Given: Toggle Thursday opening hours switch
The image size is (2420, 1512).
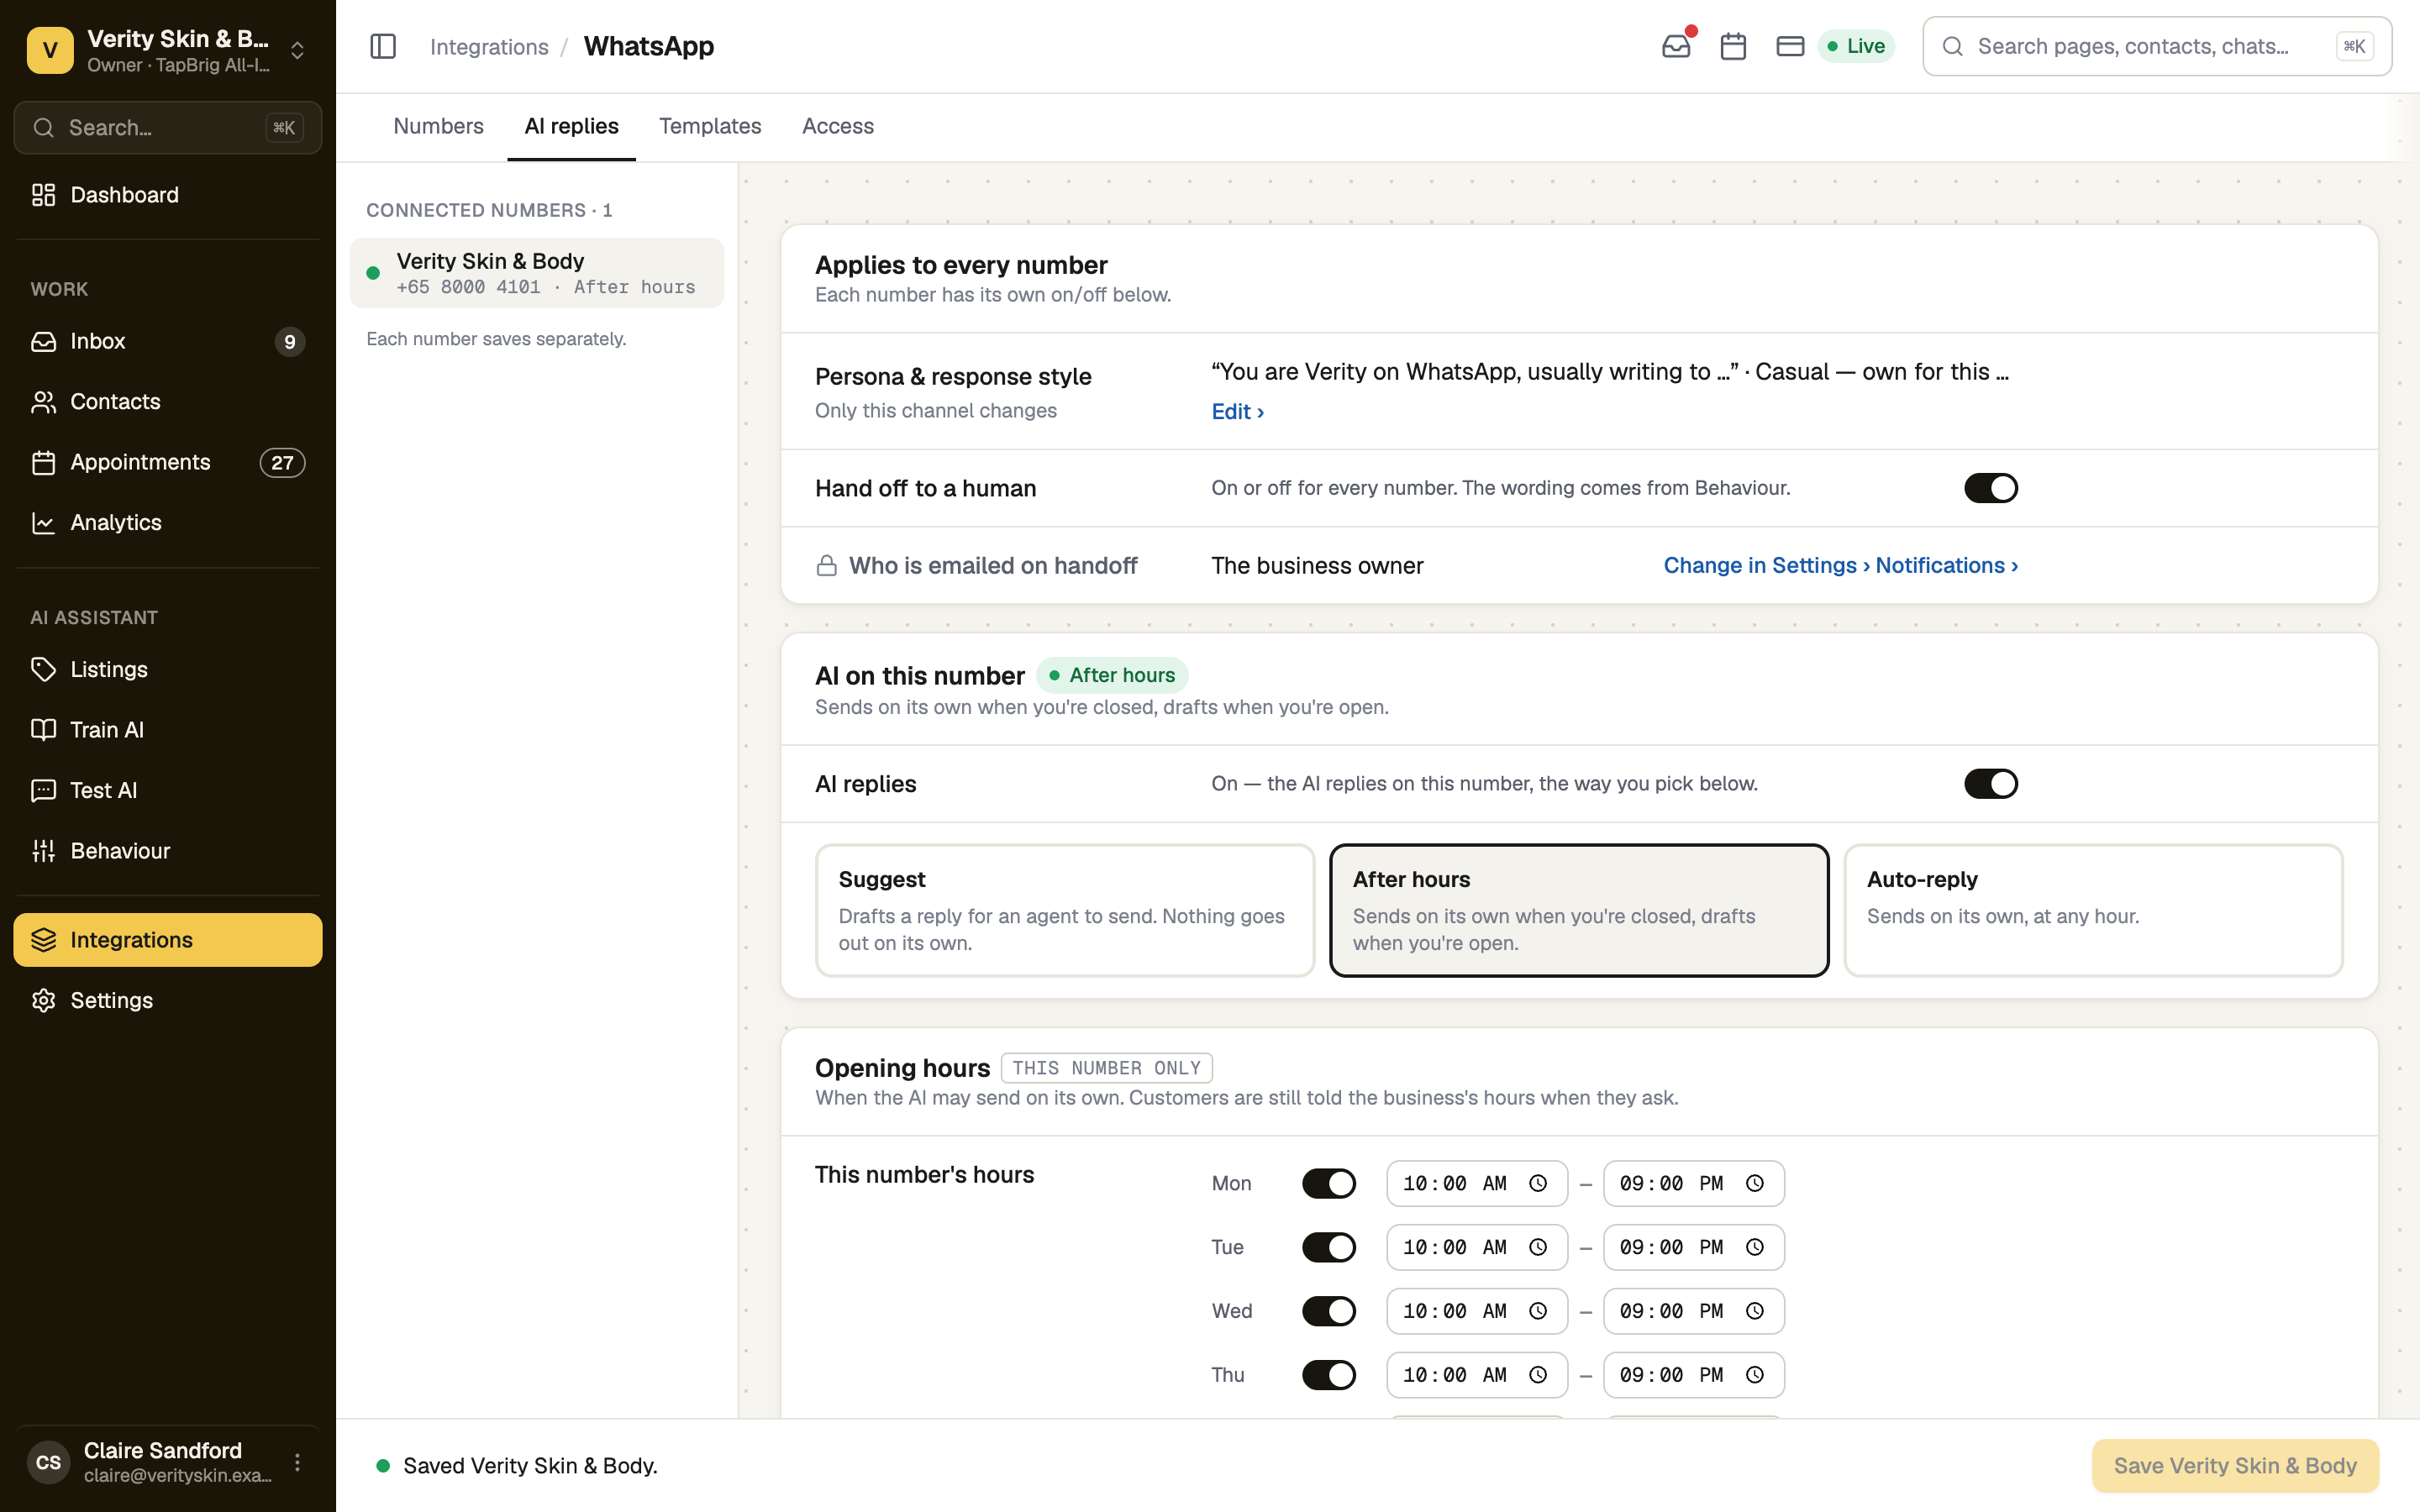Looking at the screenshot, I should [x=1329, y=1375].
